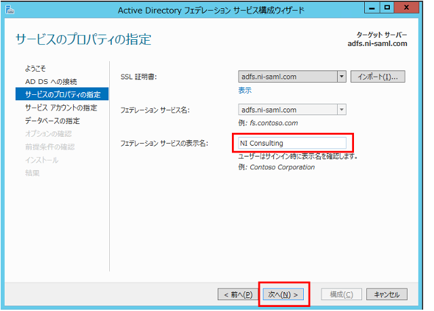Click the NI Consulting display name field
Screen dimensions: 434x311
292,143
